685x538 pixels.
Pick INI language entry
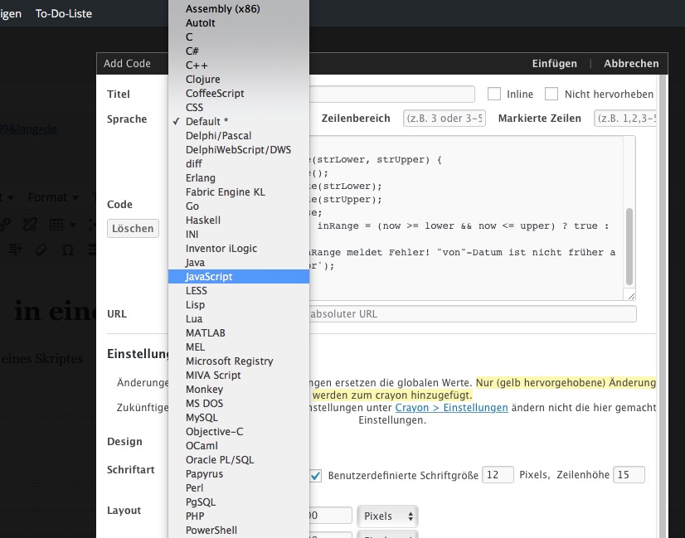click(x=239, y=234)
